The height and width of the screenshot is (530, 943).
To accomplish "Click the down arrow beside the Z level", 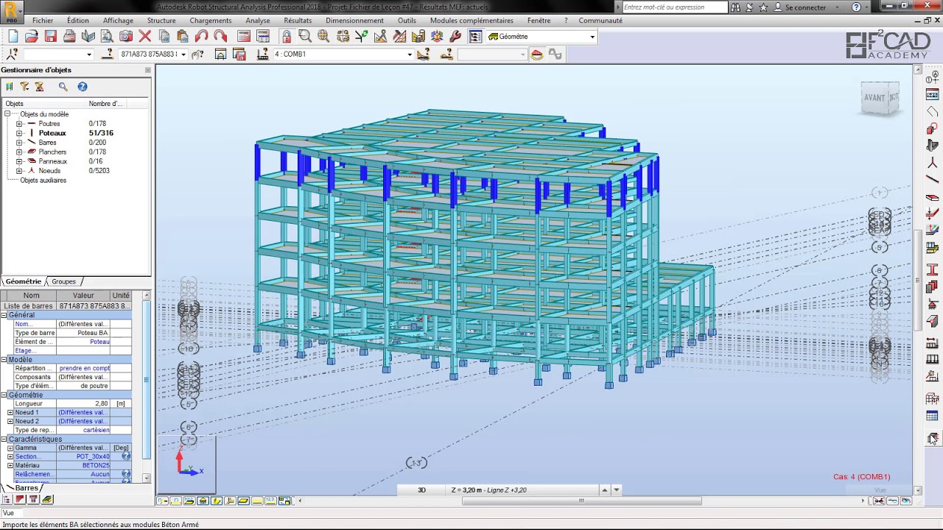I will point(617,490).
